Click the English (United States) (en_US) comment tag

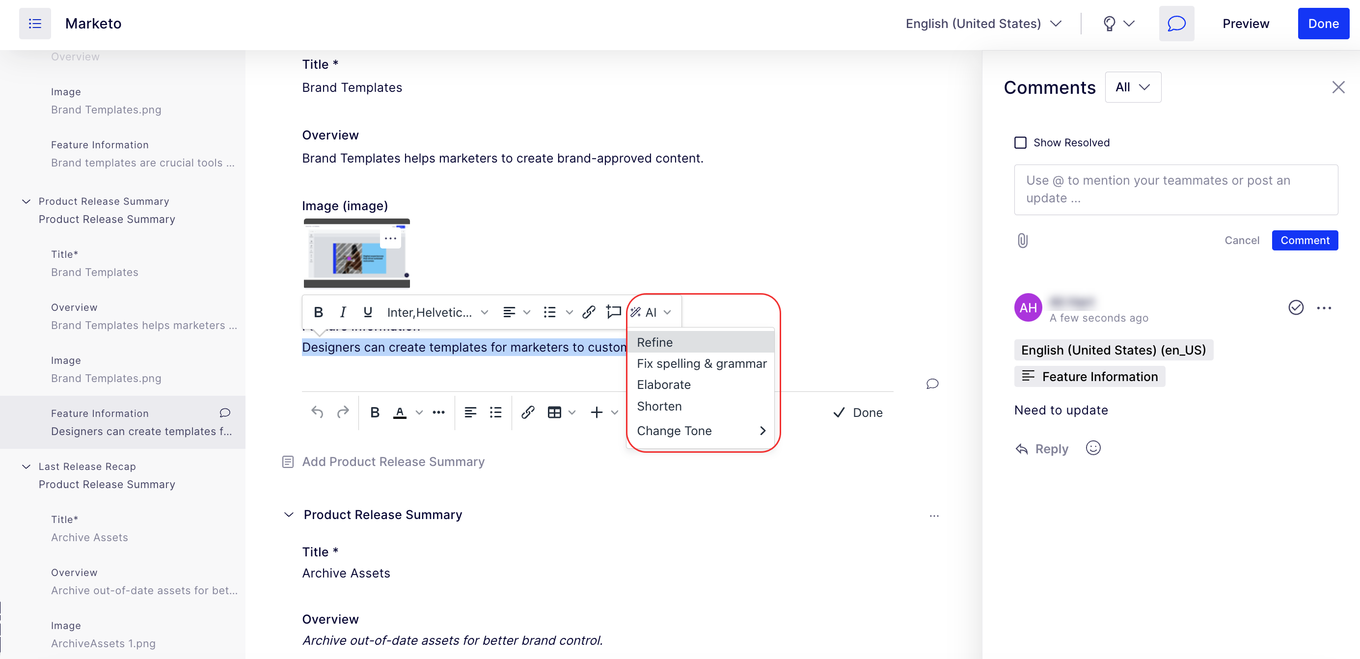tap(1114, 350)
